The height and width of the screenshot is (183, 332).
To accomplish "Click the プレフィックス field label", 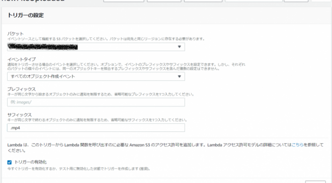I will [x=22, y=89].
